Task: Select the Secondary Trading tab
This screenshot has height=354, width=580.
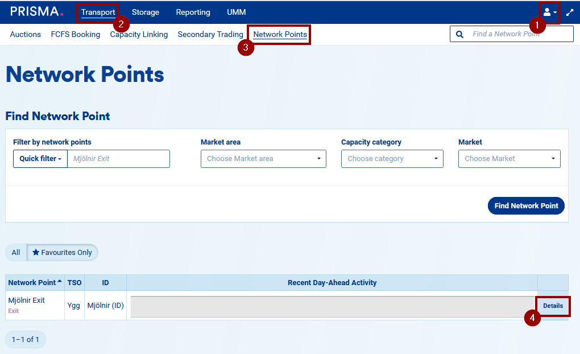Action: point(210,34)
